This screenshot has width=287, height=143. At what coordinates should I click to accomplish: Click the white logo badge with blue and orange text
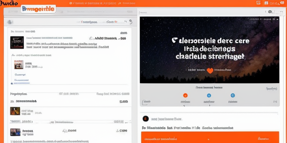[38, 9]
